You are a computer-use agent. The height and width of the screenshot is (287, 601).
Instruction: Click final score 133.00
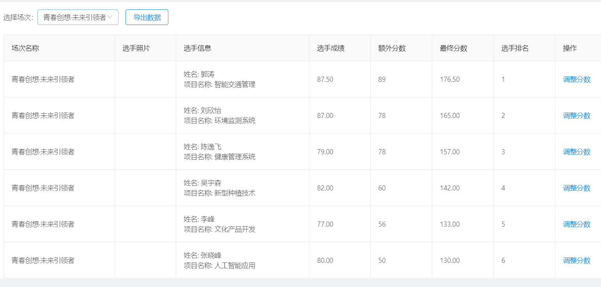450,224
